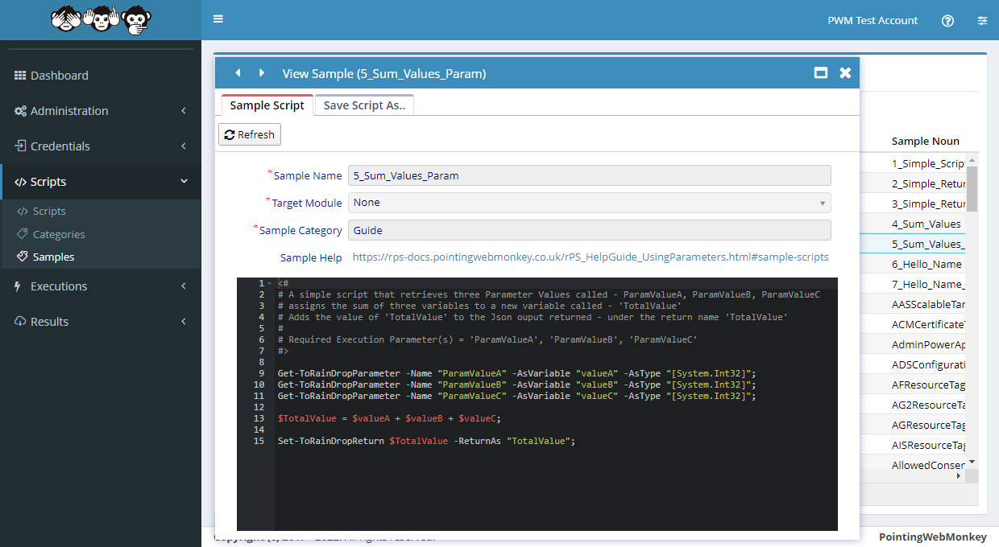Screen dimensions: 999x547
Task: Select Categories under Scripts menu
Action: pos(59,234)
